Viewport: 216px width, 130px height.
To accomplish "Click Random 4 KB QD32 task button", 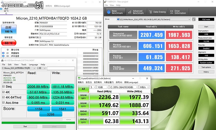I will pyautogui.click(x=123, y=68).
